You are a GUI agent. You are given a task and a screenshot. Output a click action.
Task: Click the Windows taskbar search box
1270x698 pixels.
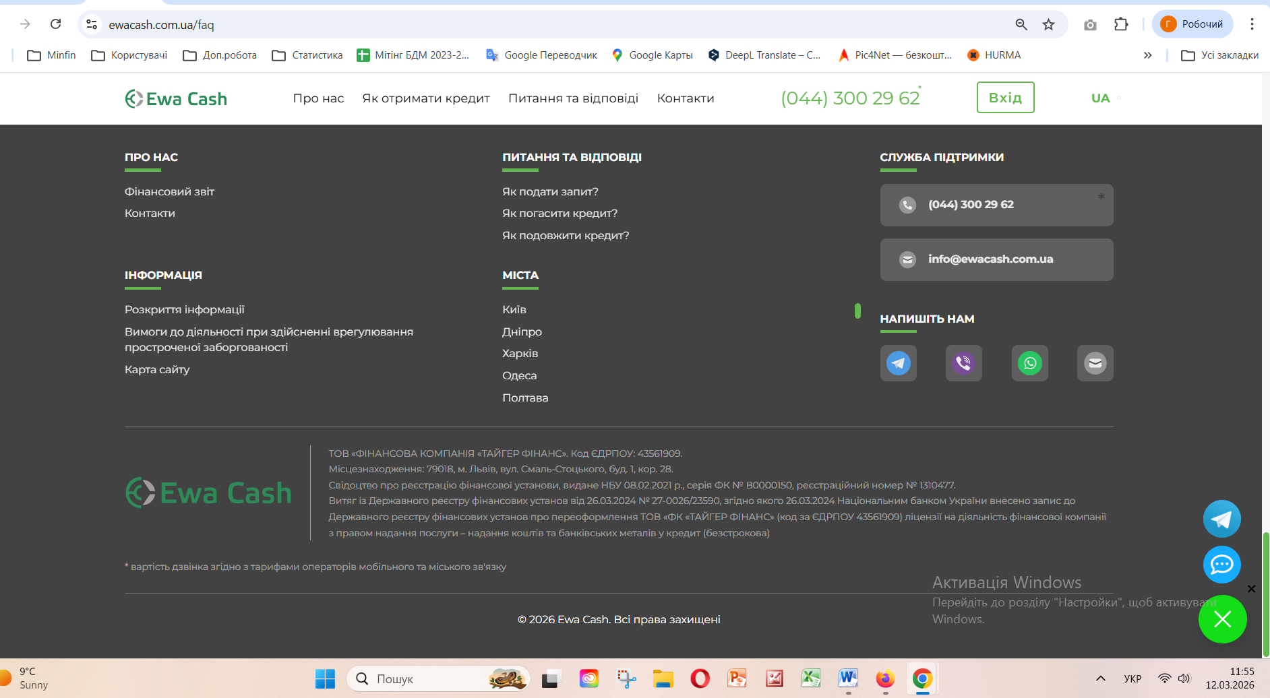pyautogui.click(x=438, y=678)
